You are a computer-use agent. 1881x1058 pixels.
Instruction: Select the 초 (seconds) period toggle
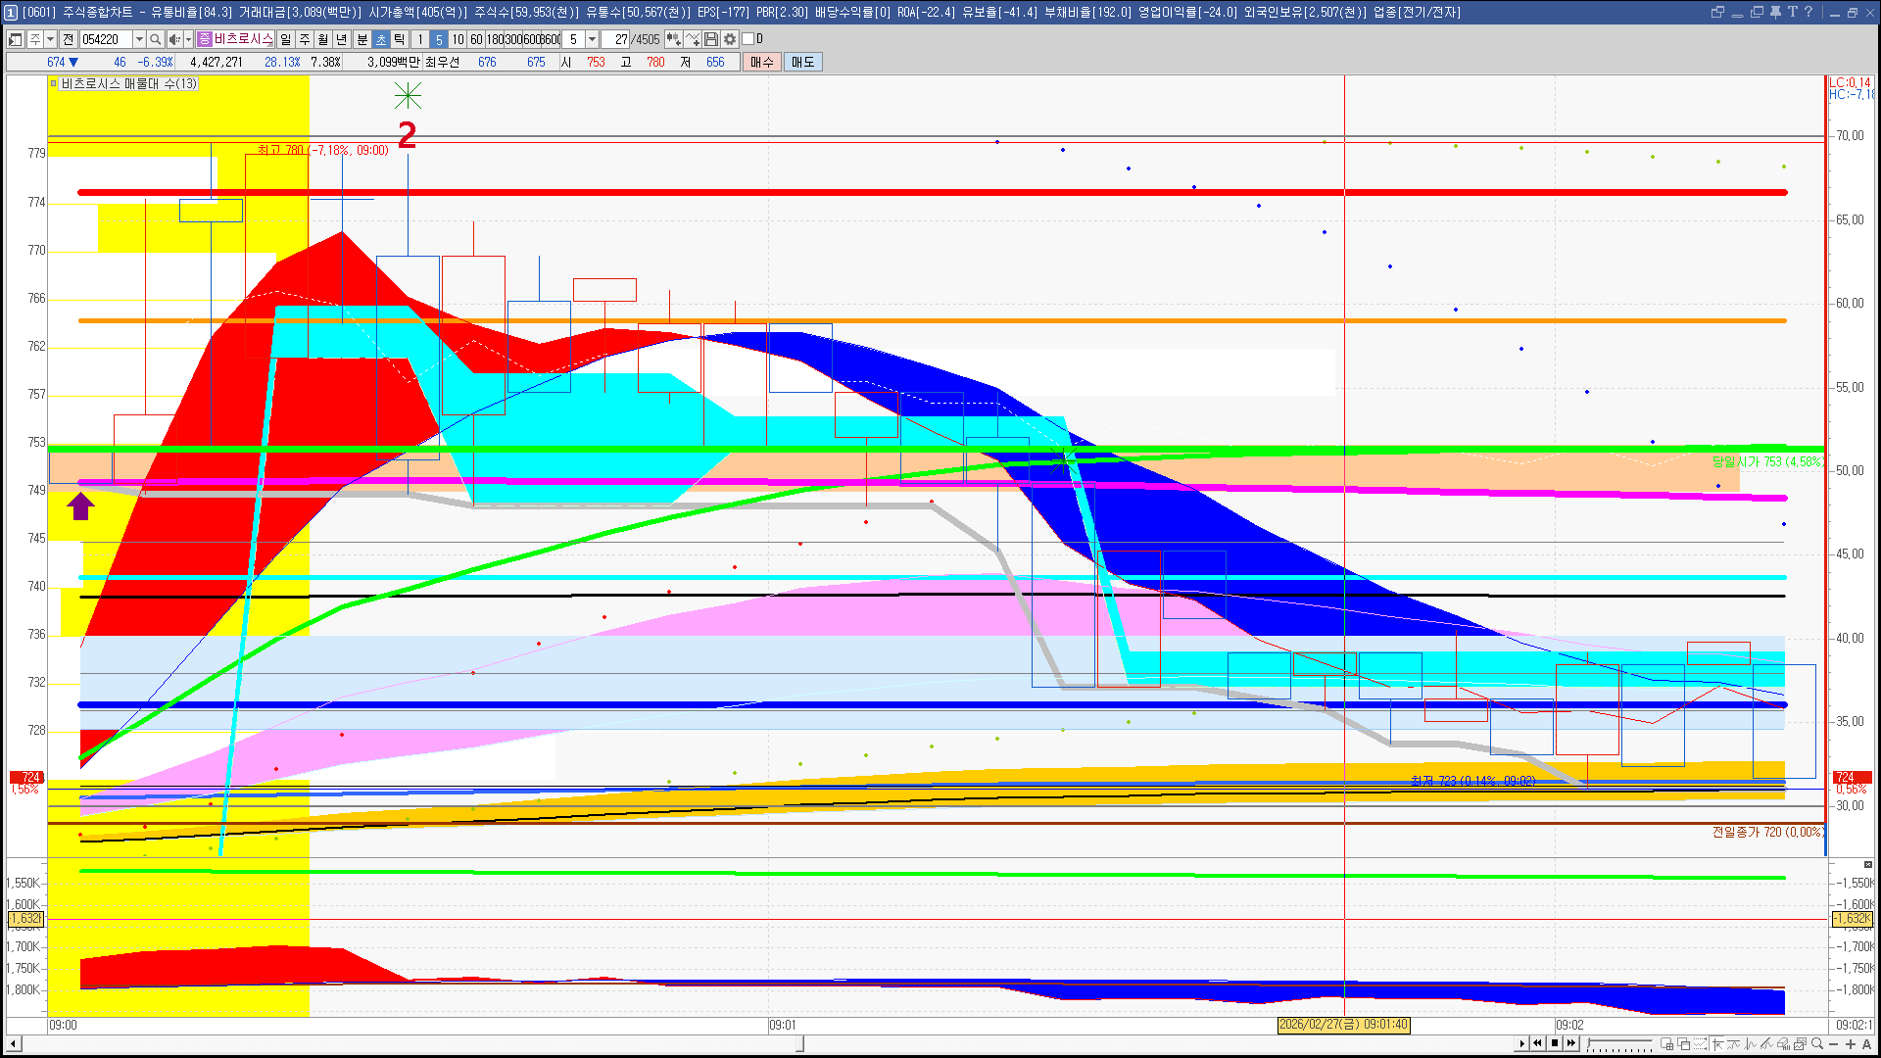(x=381, y=39)
